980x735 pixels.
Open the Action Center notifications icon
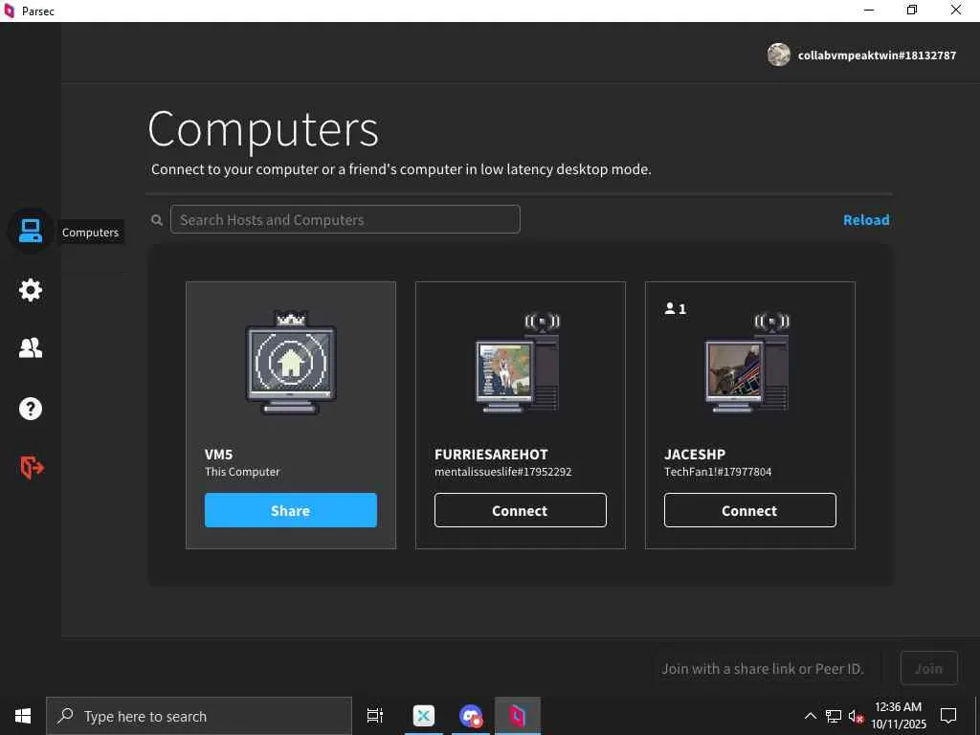point(948,716)
